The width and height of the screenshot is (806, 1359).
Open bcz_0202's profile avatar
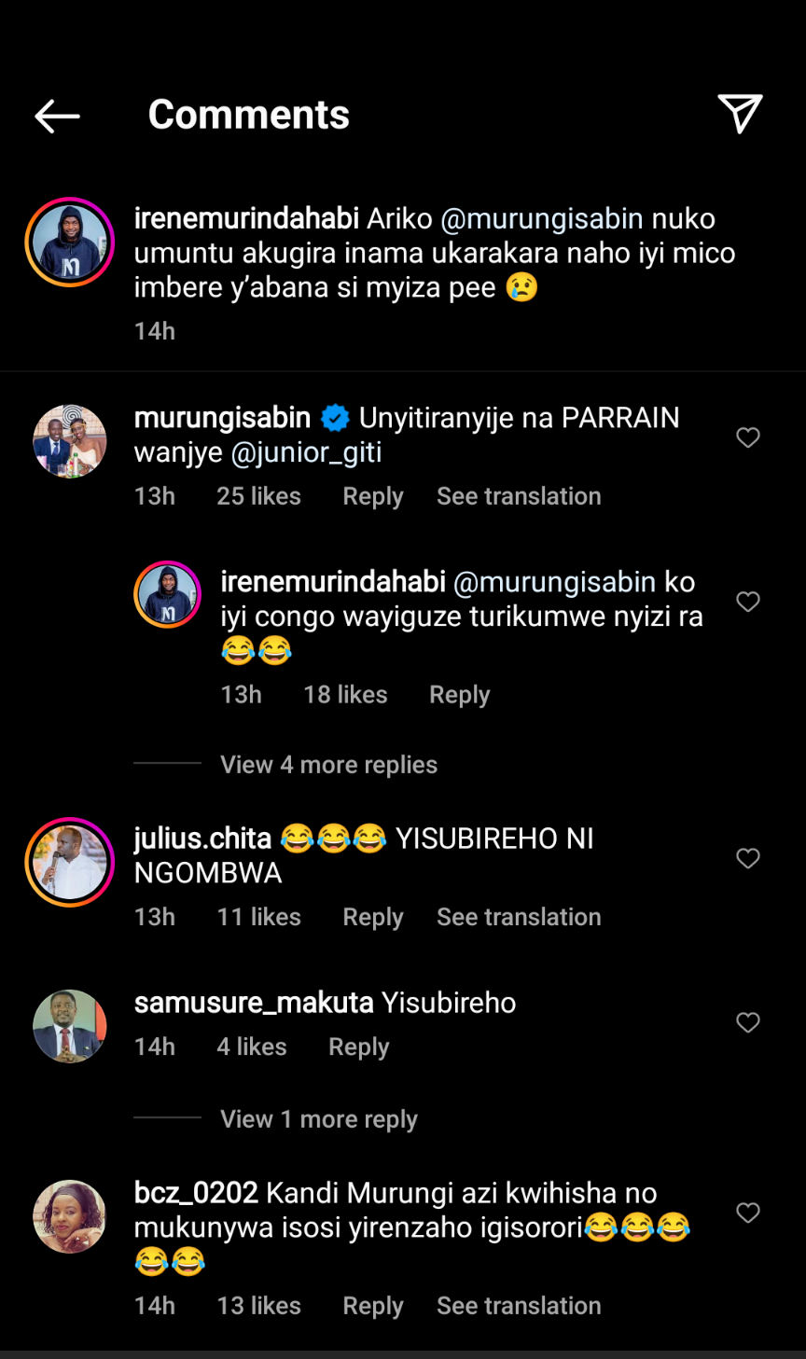(70, 1216)
